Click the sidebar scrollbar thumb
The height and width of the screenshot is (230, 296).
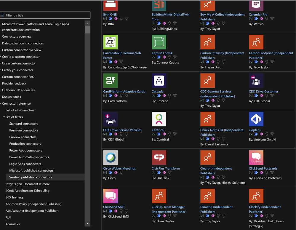tap(87, 30)
